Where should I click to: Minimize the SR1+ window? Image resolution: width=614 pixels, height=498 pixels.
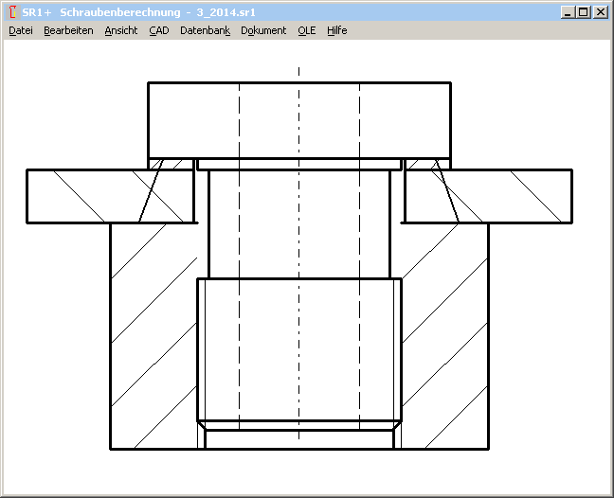tap(567, 12)
